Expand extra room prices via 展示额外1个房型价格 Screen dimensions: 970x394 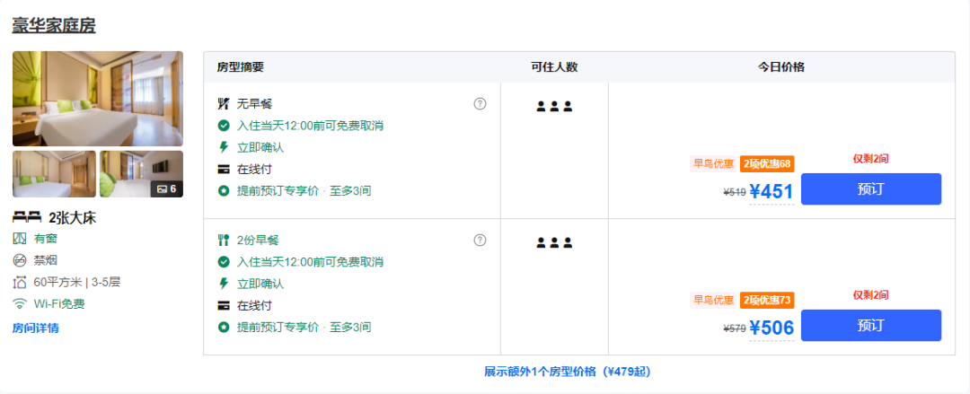point(568,372)
